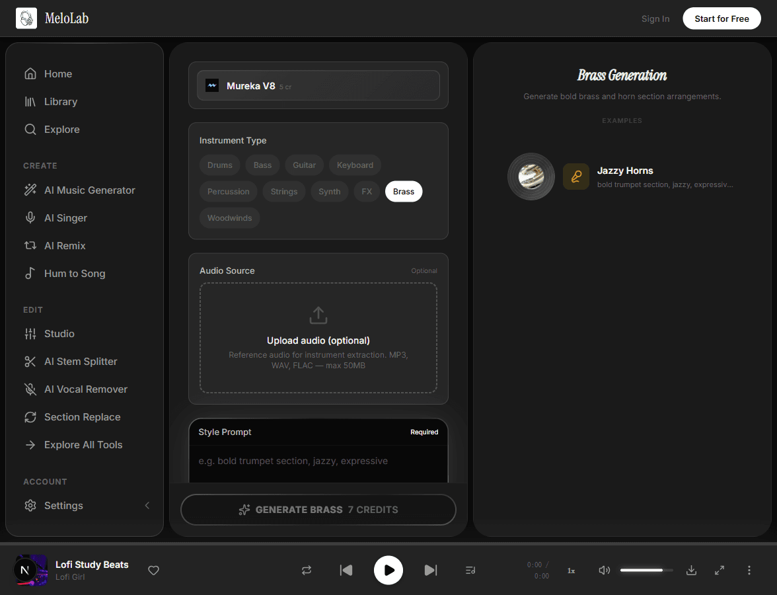
Task: Mute audio with speaker icon
Action: (604, 570)
